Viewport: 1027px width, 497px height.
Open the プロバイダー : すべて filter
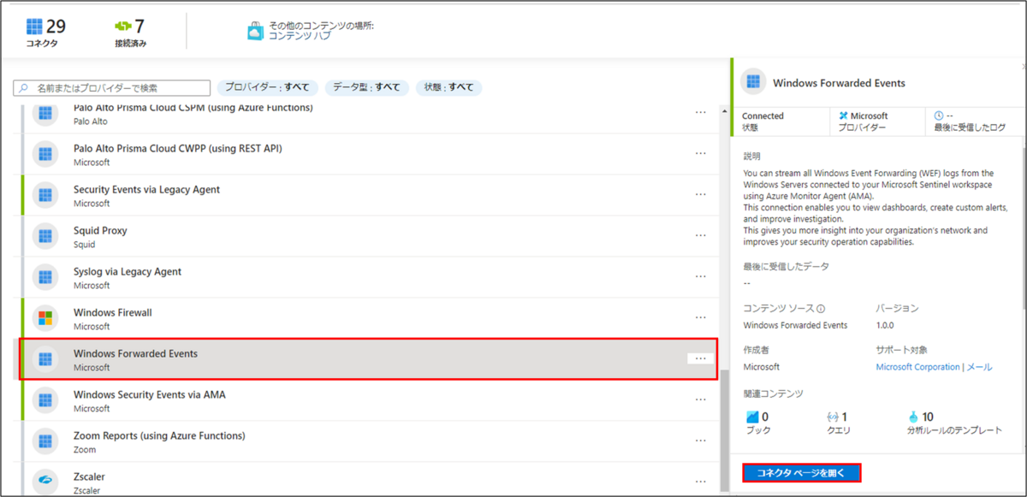point(268,87)
